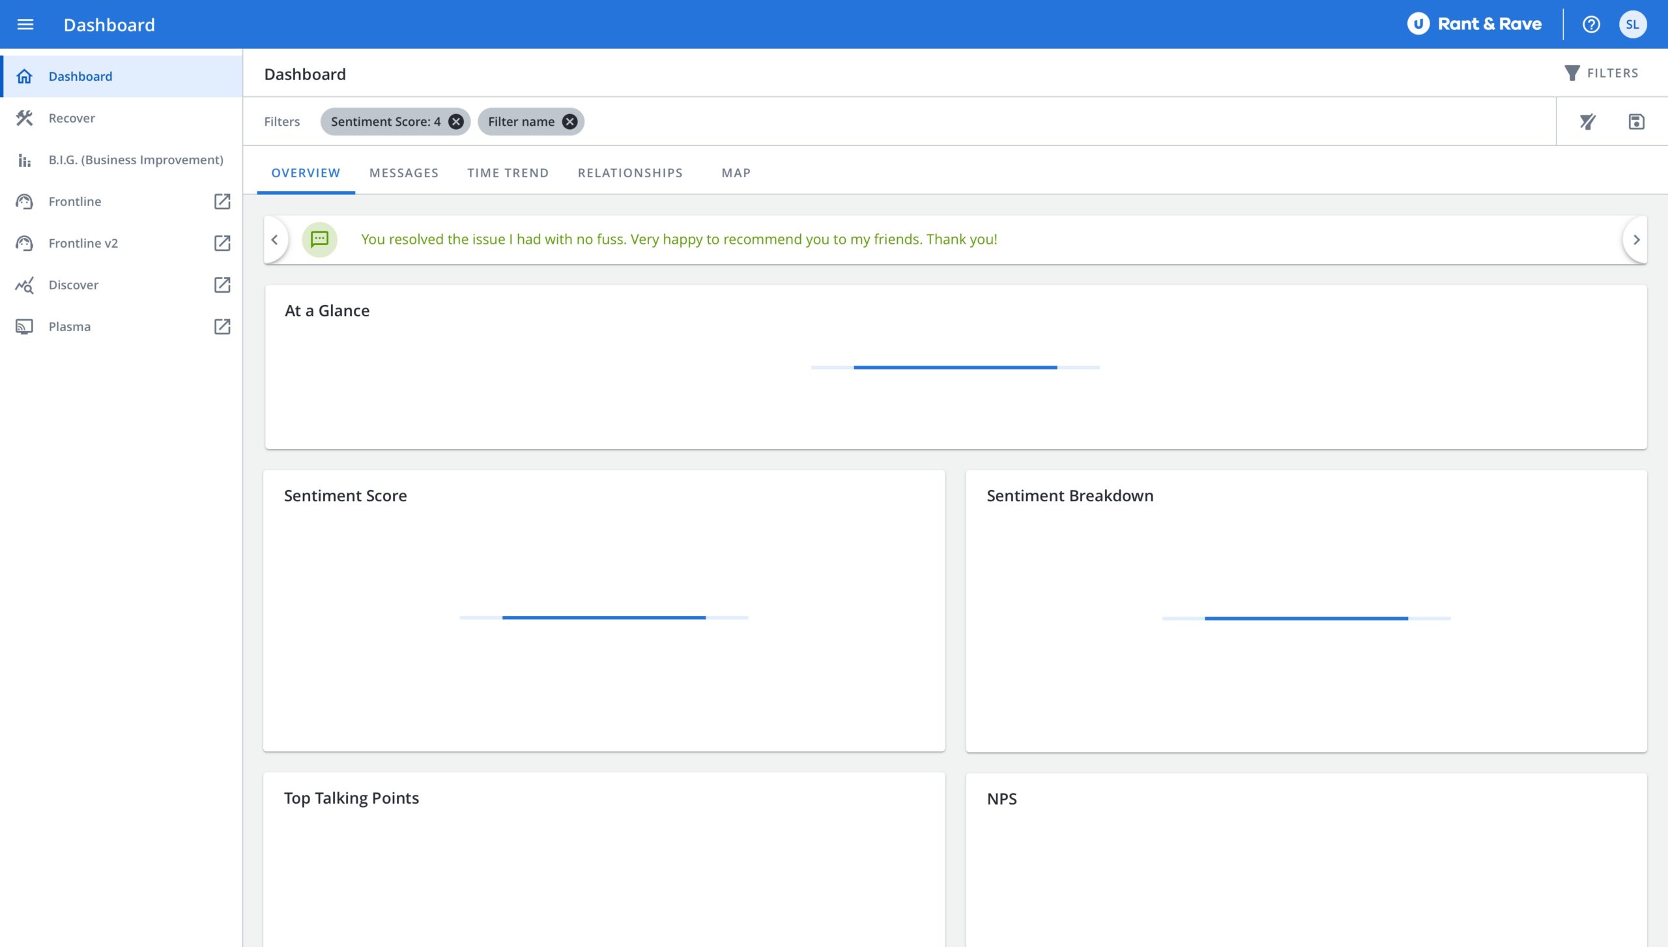The width and height of the screenshot is (1668, 947).
Task: Switch to the Overview tab
Action: tap(306, 173)
